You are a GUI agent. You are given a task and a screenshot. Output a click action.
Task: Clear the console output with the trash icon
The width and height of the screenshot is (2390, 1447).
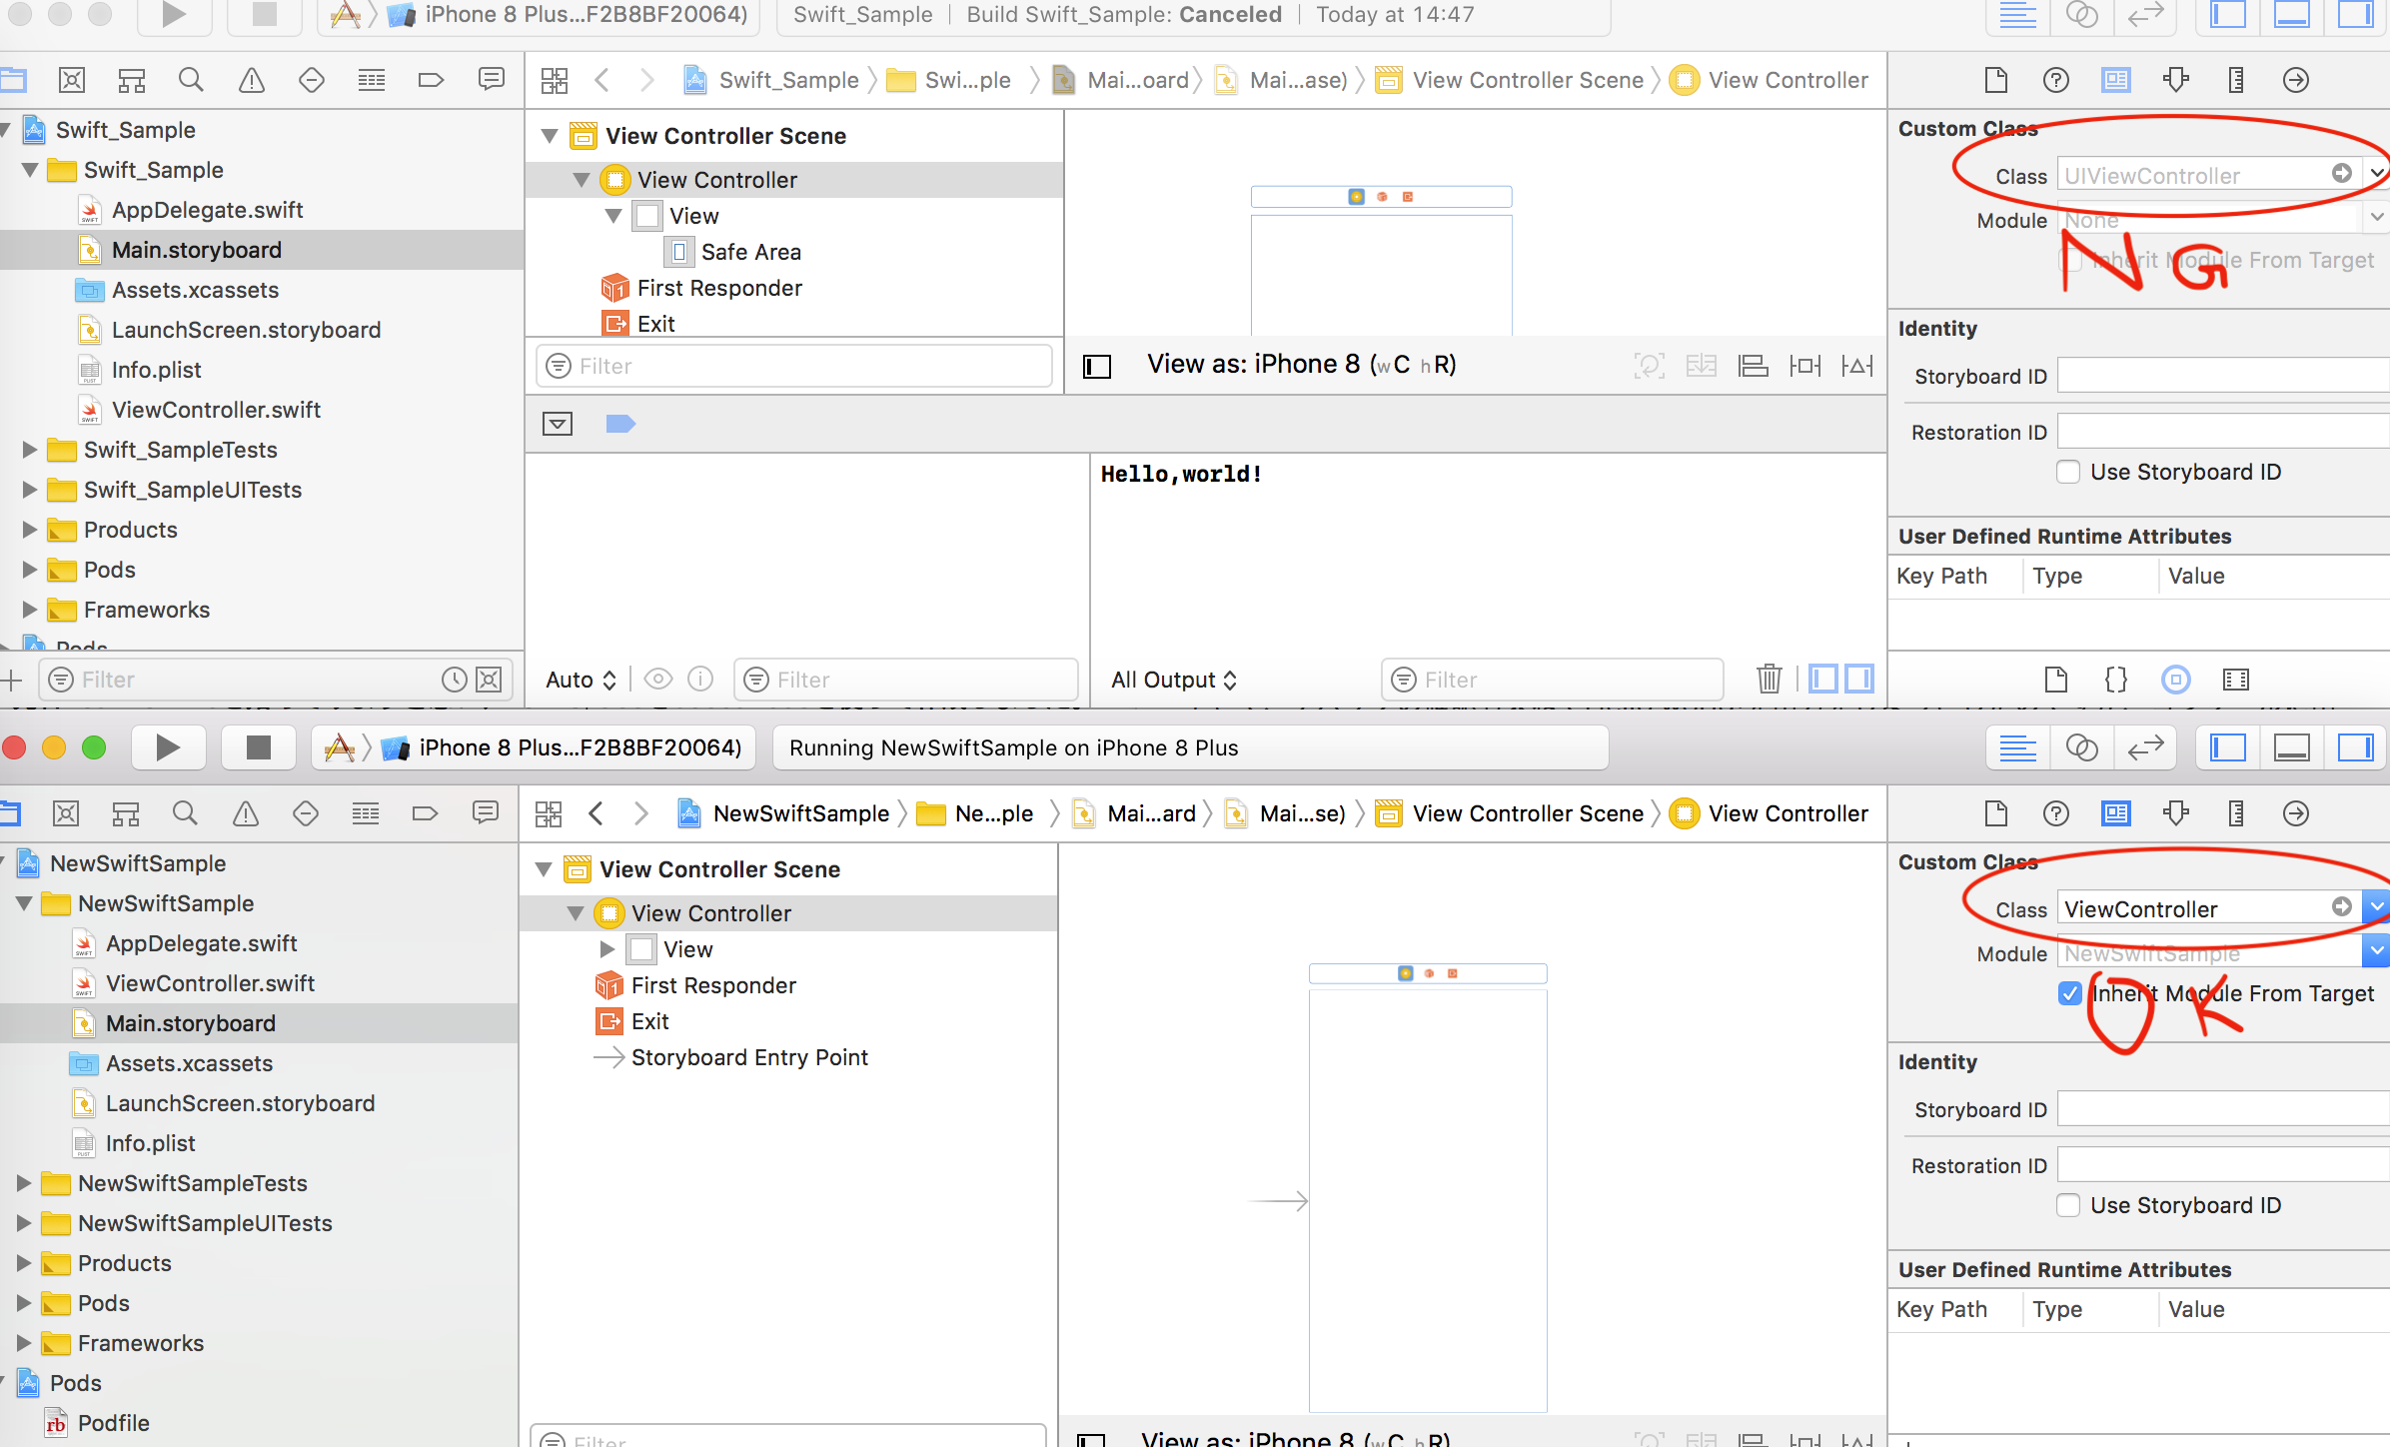[x=1770, y=679]
